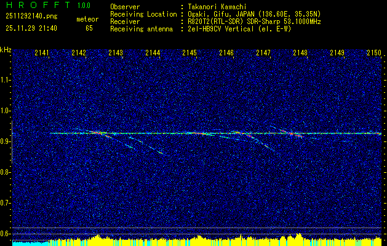Click time marker 2147

tap(263, 52)
